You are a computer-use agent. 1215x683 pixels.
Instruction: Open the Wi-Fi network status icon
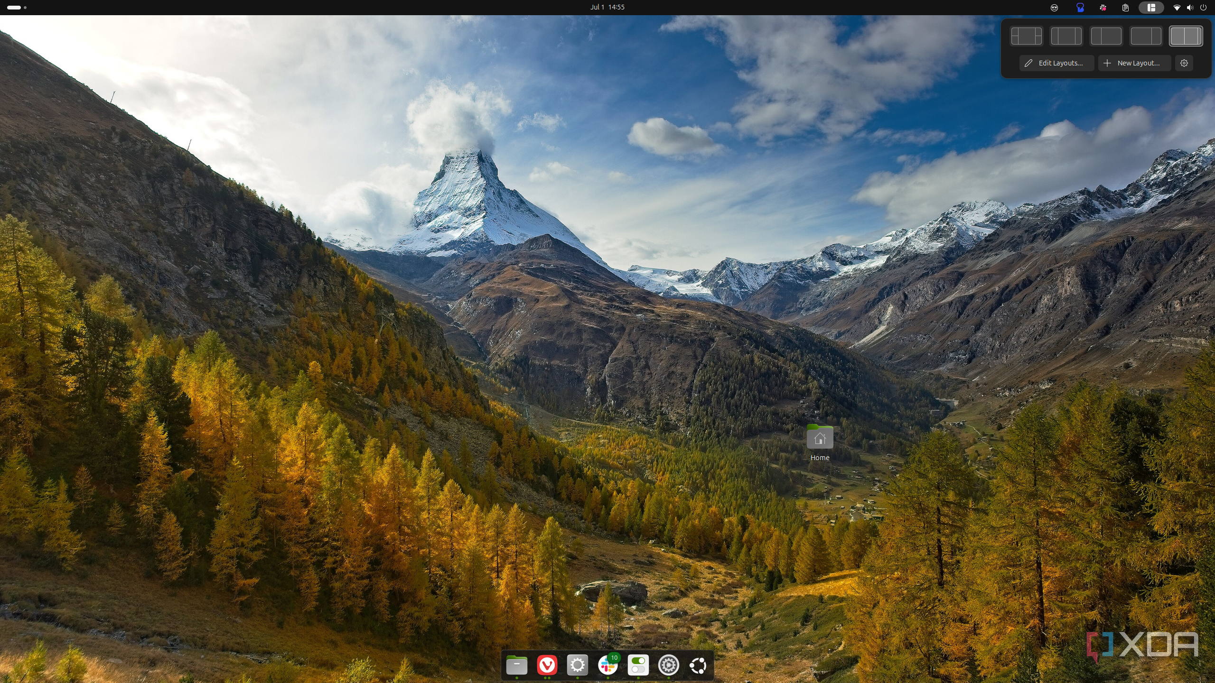1177,8
